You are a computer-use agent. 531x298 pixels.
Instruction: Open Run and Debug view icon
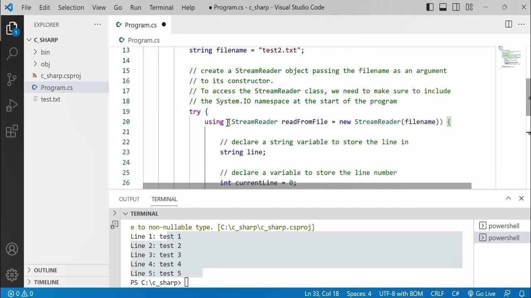(x=12, y=105)
